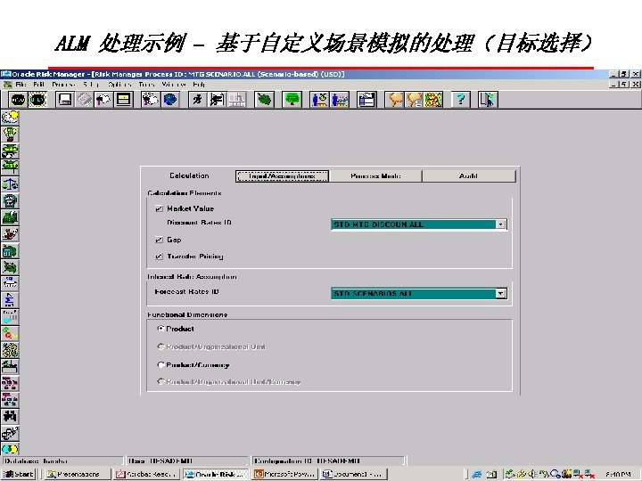The image size is (642, 481).
Task: Click the exit door icon in toolbar
Action: 488,100
